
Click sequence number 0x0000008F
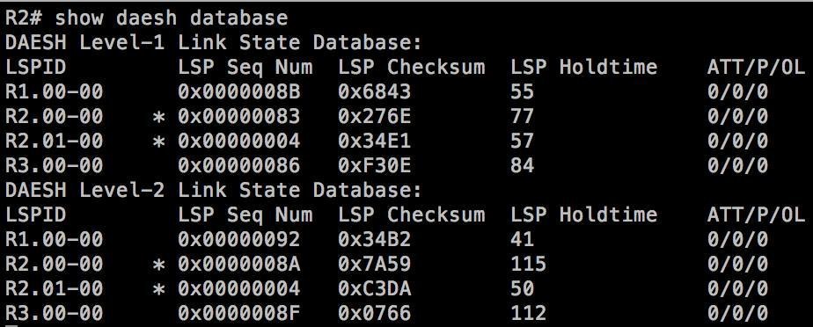click(x=239, y=313)
